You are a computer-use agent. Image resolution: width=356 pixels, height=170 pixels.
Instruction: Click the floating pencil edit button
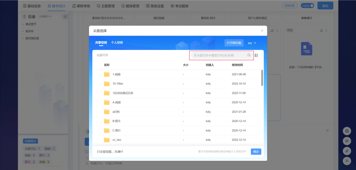[347, 151]
